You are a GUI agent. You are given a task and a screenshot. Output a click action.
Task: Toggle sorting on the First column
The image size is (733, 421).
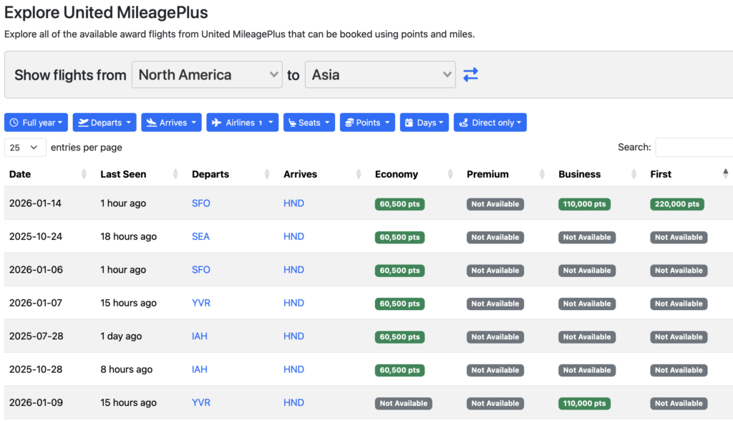pyautogui.click(x=661, y=174)
